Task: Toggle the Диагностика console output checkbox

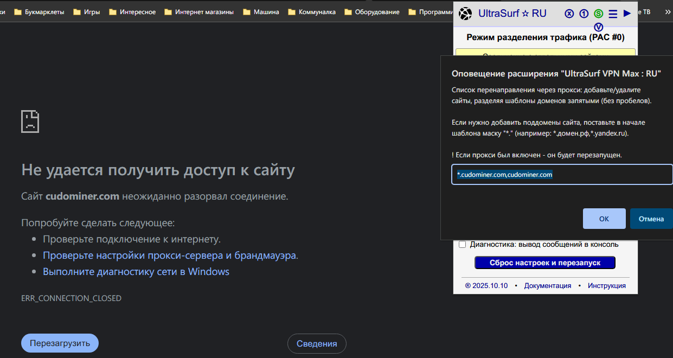Action: point(463,245)
